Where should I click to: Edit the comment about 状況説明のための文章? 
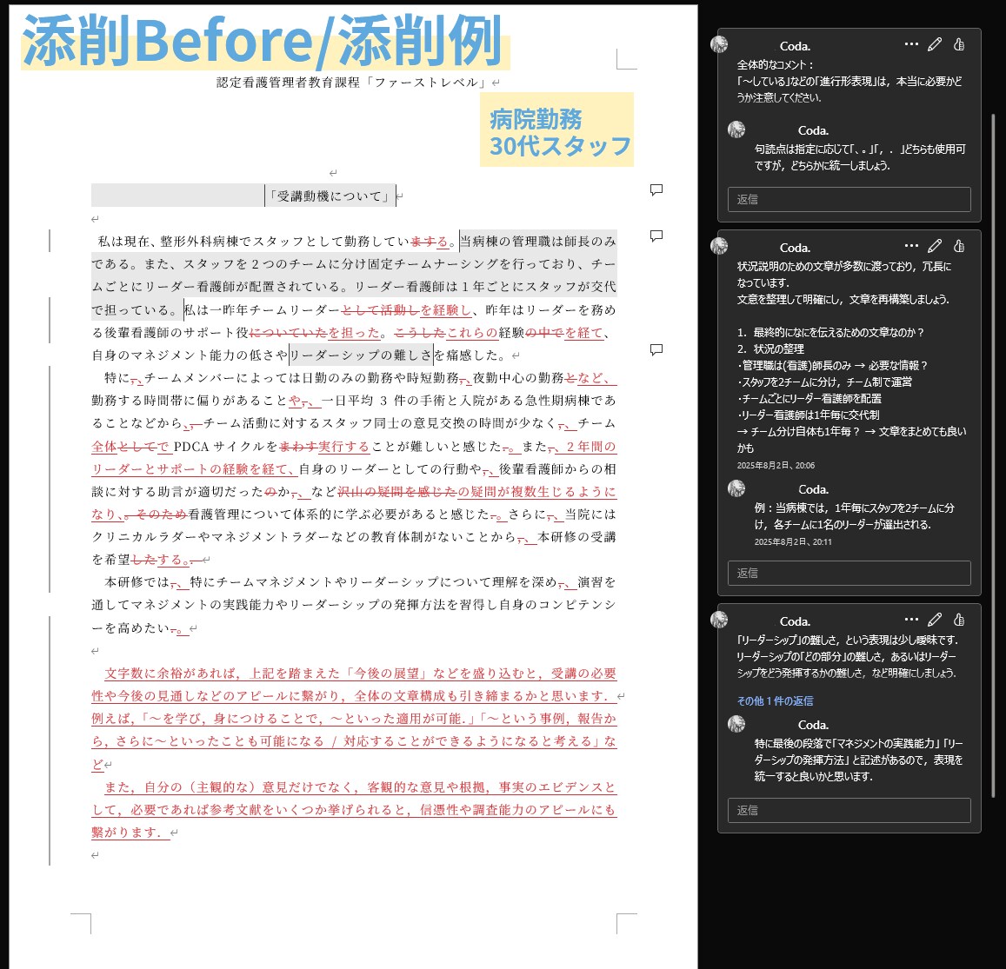pos(935,246)
